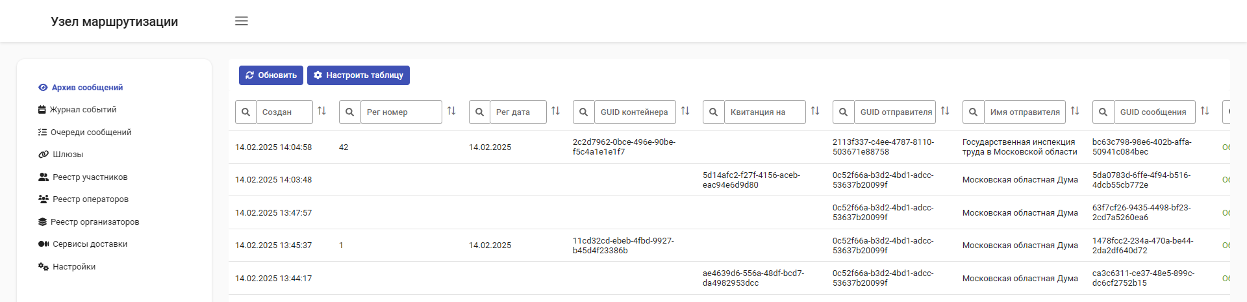Click container GUID 2c2d7962-0bce-496e-90be cell

[624, 147]
